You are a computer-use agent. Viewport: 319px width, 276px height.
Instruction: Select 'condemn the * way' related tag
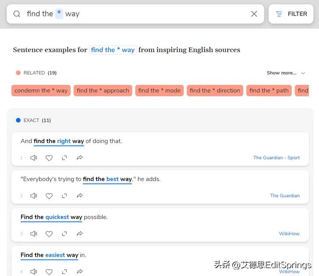pyautogui.click(x=41, y=90)
